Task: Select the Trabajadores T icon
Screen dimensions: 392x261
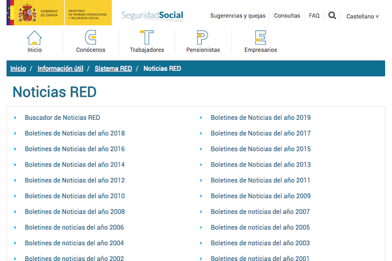Action: (x=146, y=38)
